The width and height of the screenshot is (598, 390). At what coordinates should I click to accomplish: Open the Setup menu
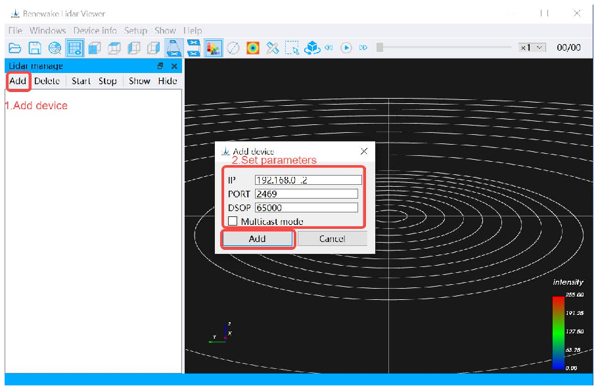(x=135, y=30)
